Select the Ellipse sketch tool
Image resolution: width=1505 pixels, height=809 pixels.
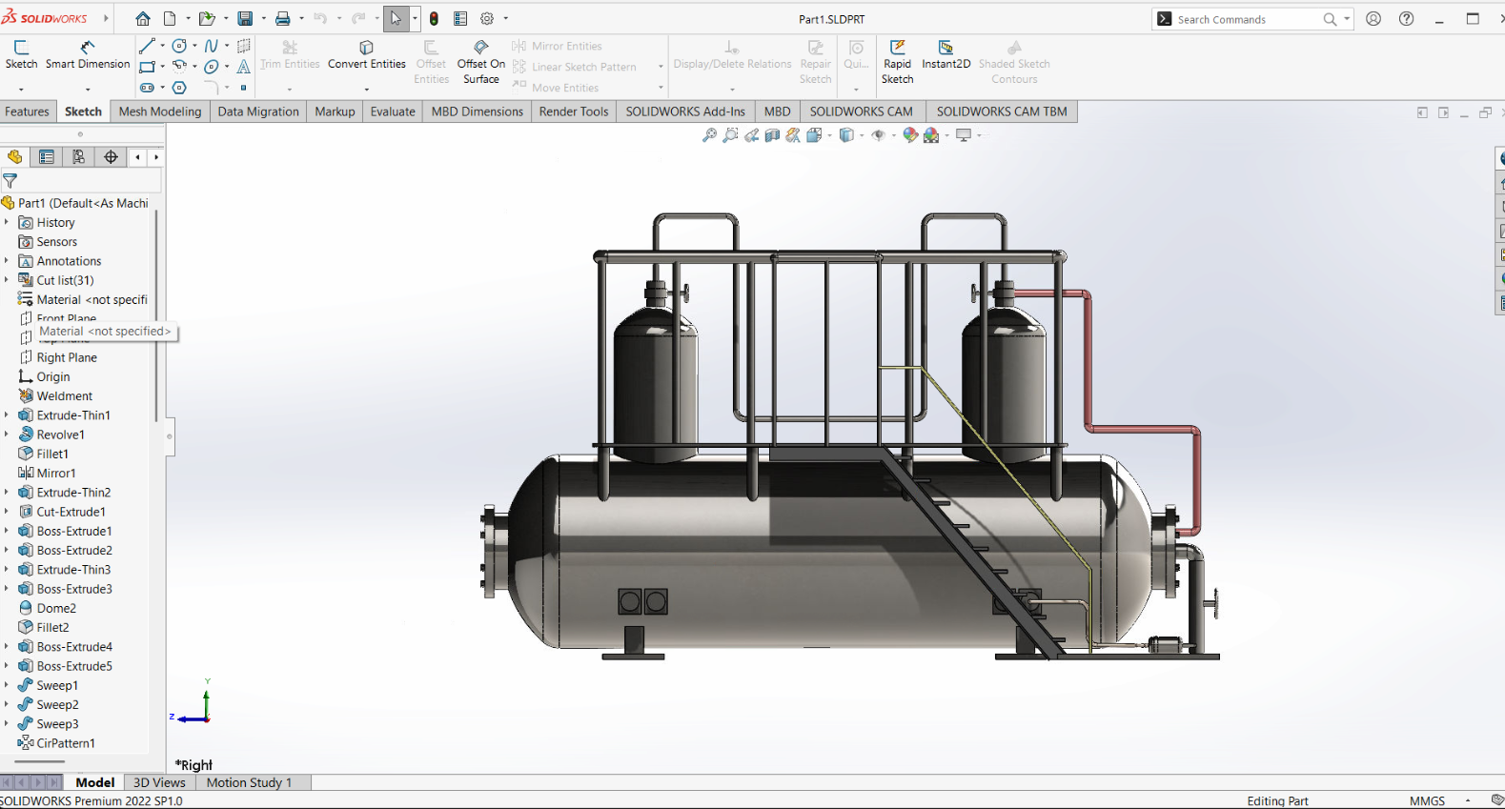(x=212, y=67)
